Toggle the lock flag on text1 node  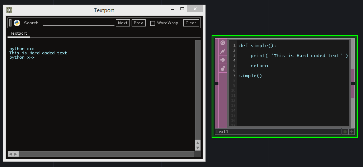pos(223,68)
